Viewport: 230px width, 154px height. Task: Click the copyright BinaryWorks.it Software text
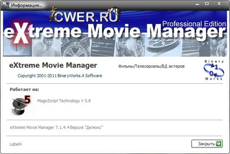point(60,76)
